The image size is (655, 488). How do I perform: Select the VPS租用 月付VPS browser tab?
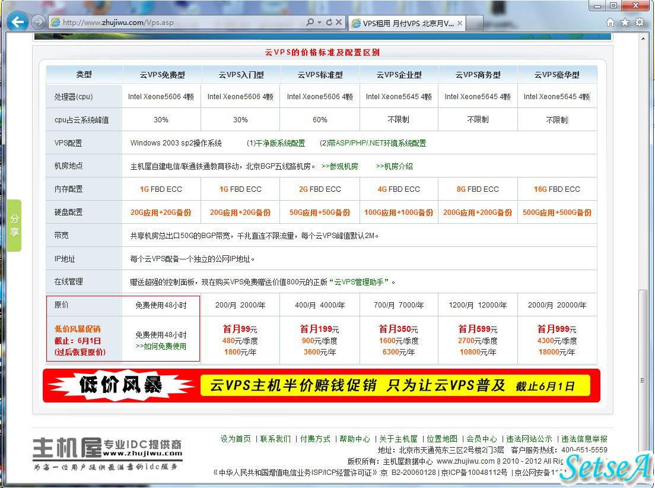pyautogui.click(x=406, y=23)
